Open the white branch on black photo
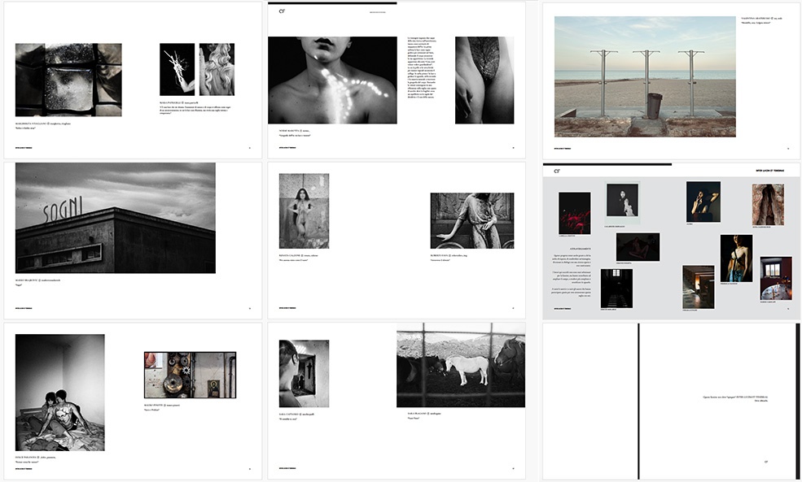This screenshot has height=482, width=802. [x=177, y=69]
